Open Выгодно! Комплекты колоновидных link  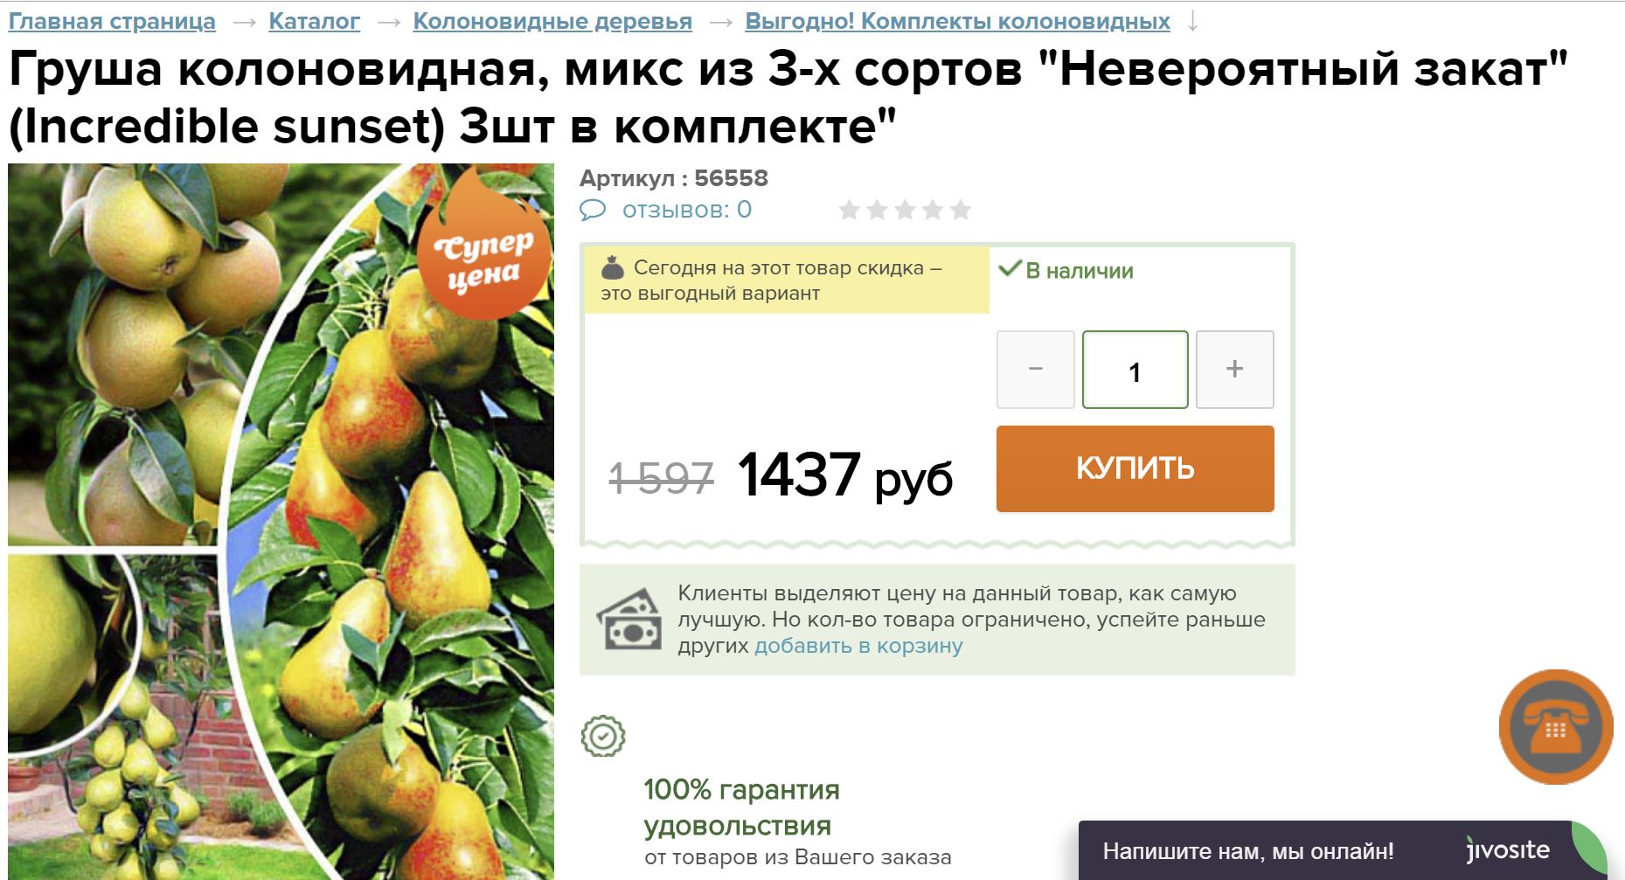pyautogui.click(x=957, y=21)
